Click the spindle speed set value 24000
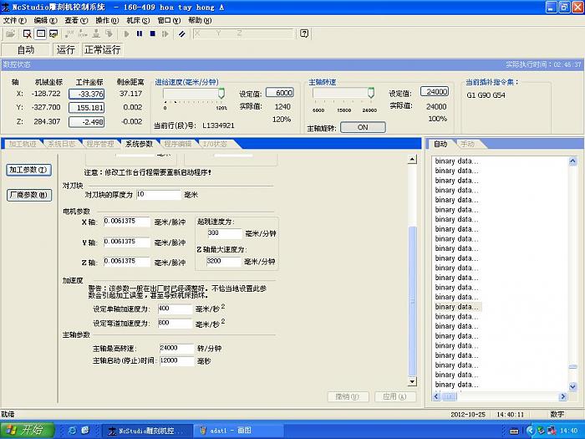 435,92
